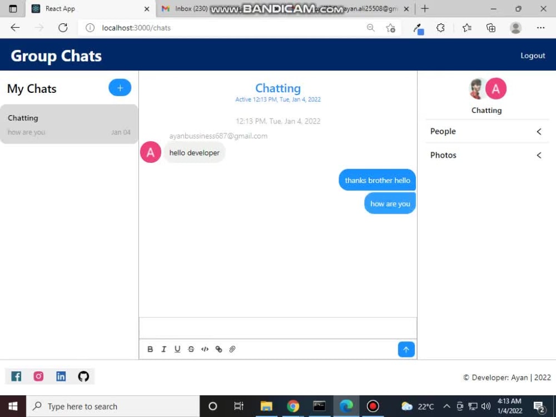This screenshot has height=417, width=556.
Task: Click the pink A avatar in right panel
Action: point(496,88)
